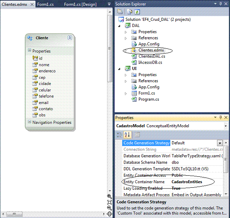Click the Refresh toolbar icon in Solution Explorer
Screen dimensions: 230x218
[x=137, y=12]
